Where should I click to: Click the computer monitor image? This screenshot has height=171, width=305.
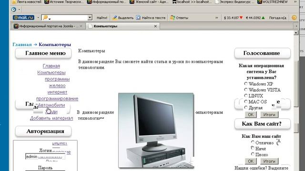pyautogui.click(x=156, y=130)
